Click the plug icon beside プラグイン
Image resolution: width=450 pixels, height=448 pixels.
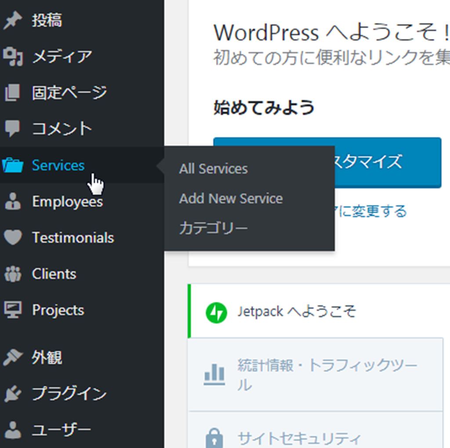tap(12, 394)
